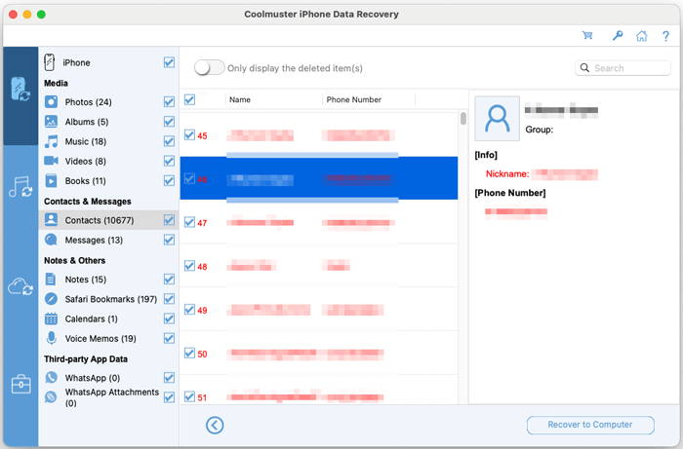
Task: Switch to iTunes backup recovery mode
Action: coord(20,187)
